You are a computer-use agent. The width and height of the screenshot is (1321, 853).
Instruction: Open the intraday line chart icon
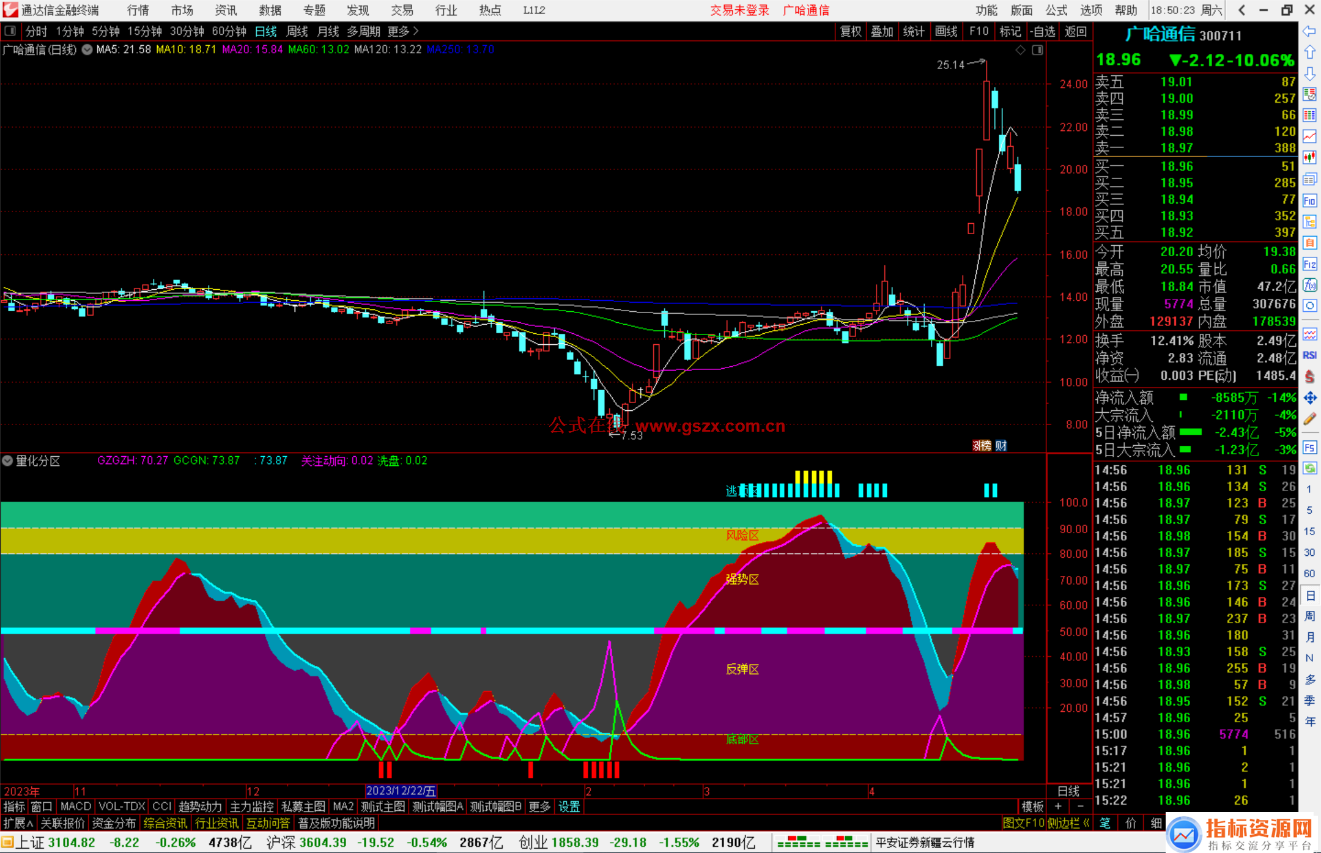[1309, 136]
